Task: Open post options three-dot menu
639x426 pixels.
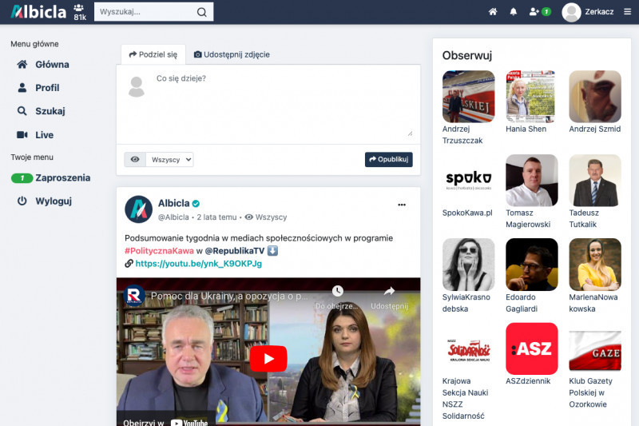Action: tap(403, 204)
